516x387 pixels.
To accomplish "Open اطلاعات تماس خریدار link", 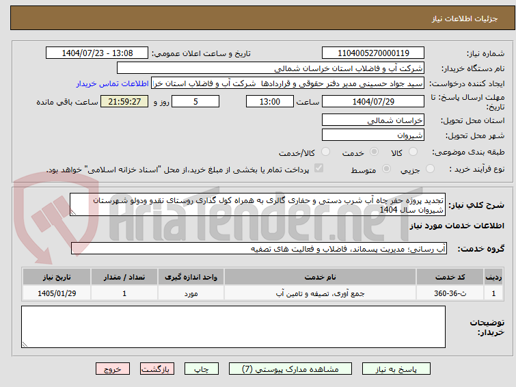I will 112,83.
